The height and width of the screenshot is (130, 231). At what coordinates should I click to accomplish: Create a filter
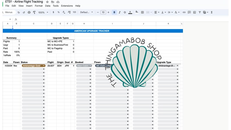pos(200,13)
